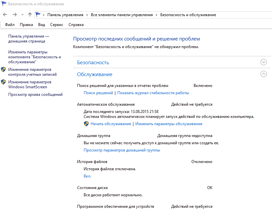The height and width of the screenshot is (218, 272).
Task: Open the Файл menu
Action: coord(10,25)
